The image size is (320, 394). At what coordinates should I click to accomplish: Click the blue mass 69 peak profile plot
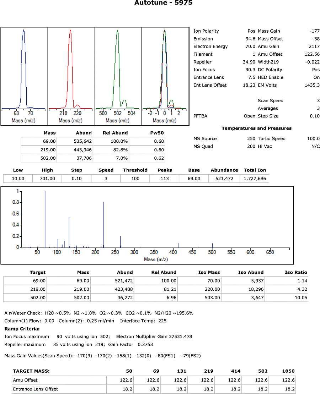[24, 71]
